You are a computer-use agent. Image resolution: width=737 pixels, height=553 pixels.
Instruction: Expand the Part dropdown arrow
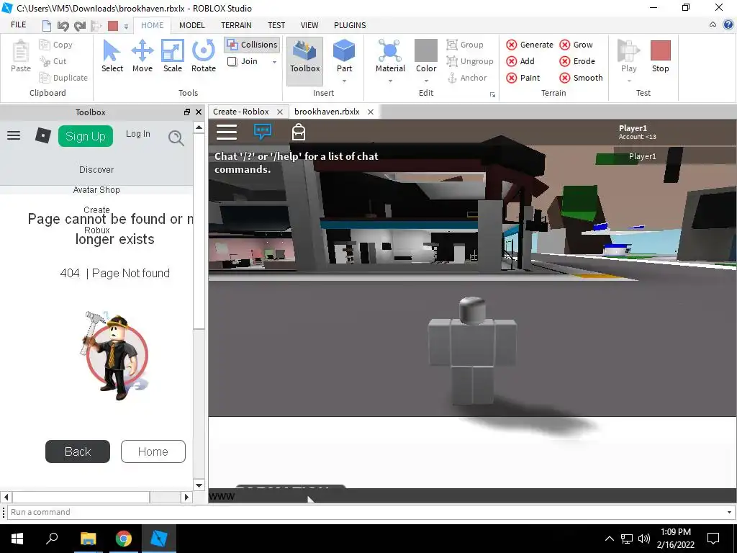(x=344, y=81)
